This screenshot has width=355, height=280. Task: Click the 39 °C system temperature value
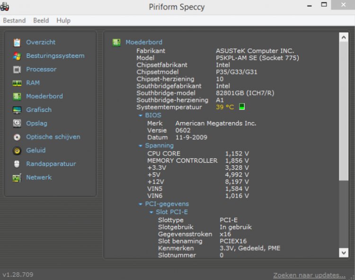point(225,107)
